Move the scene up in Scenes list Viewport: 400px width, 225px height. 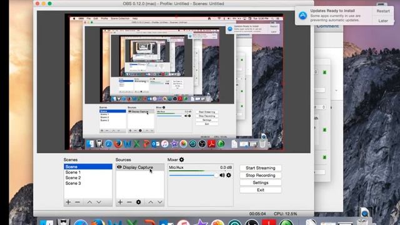tap(89, 202)
